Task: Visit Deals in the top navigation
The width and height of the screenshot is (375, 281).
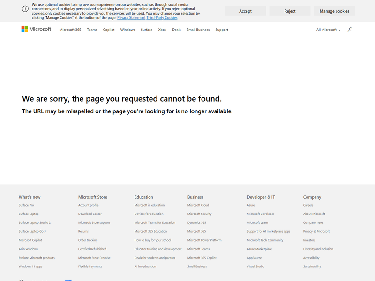Action: click(x=177, y=30)
